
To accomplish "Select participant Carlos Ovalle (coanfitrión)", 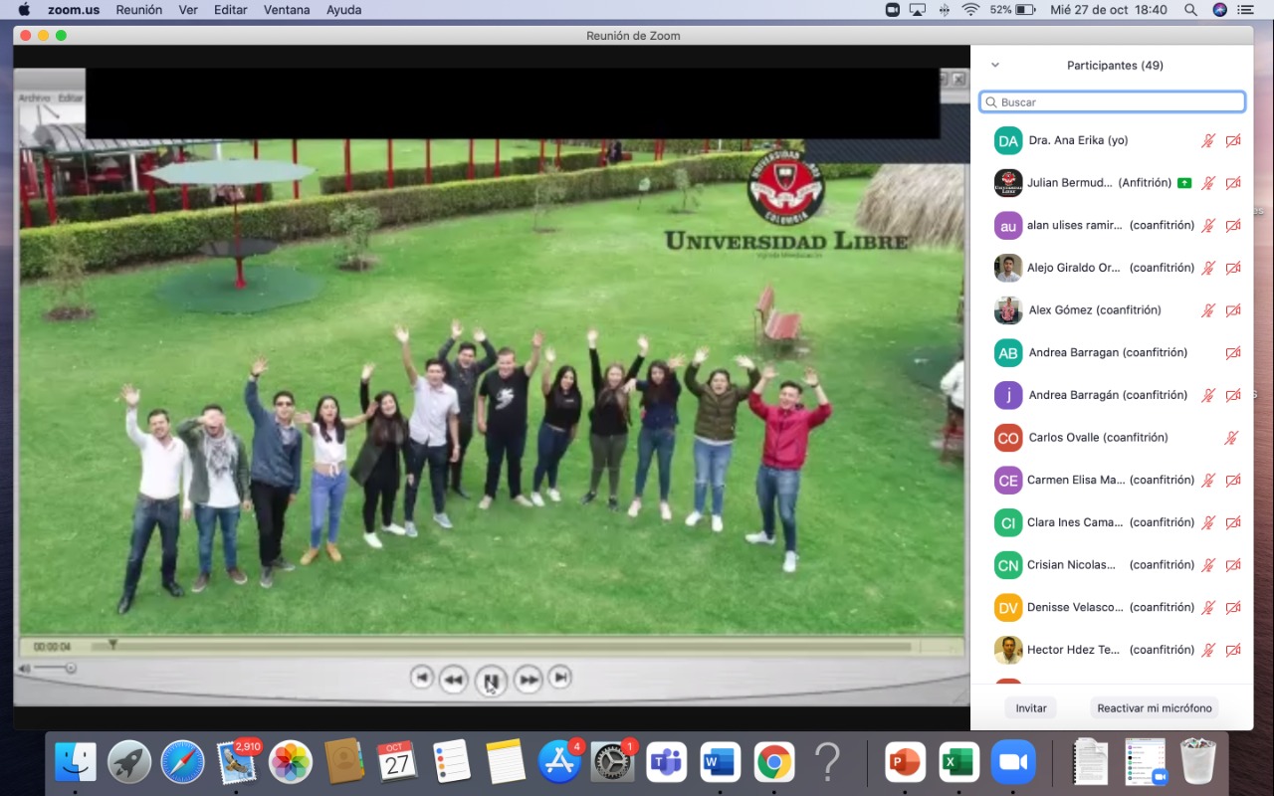I will (x=1112, y=438).
